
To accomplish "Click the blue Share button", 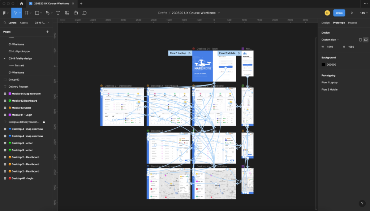I will tap(339, 13).
